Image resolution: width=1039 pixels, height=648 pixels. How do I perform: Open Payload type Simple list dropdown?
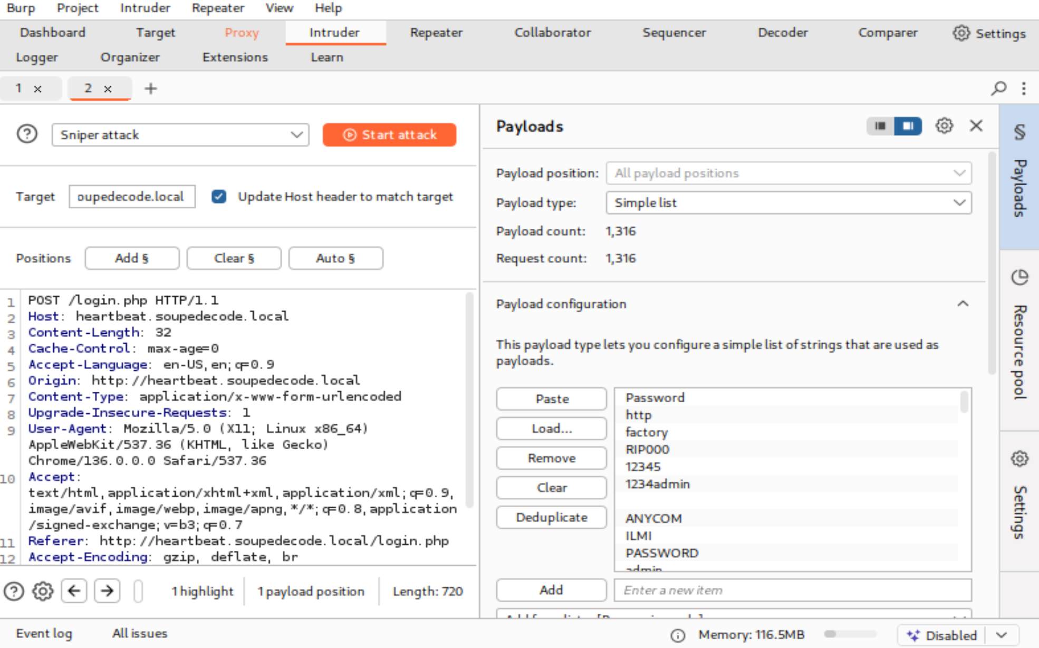788,202
